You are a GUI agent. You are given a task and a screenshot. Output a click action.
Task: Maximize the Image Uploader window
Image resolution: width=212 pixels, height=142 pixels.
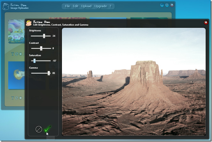point(167,5)
